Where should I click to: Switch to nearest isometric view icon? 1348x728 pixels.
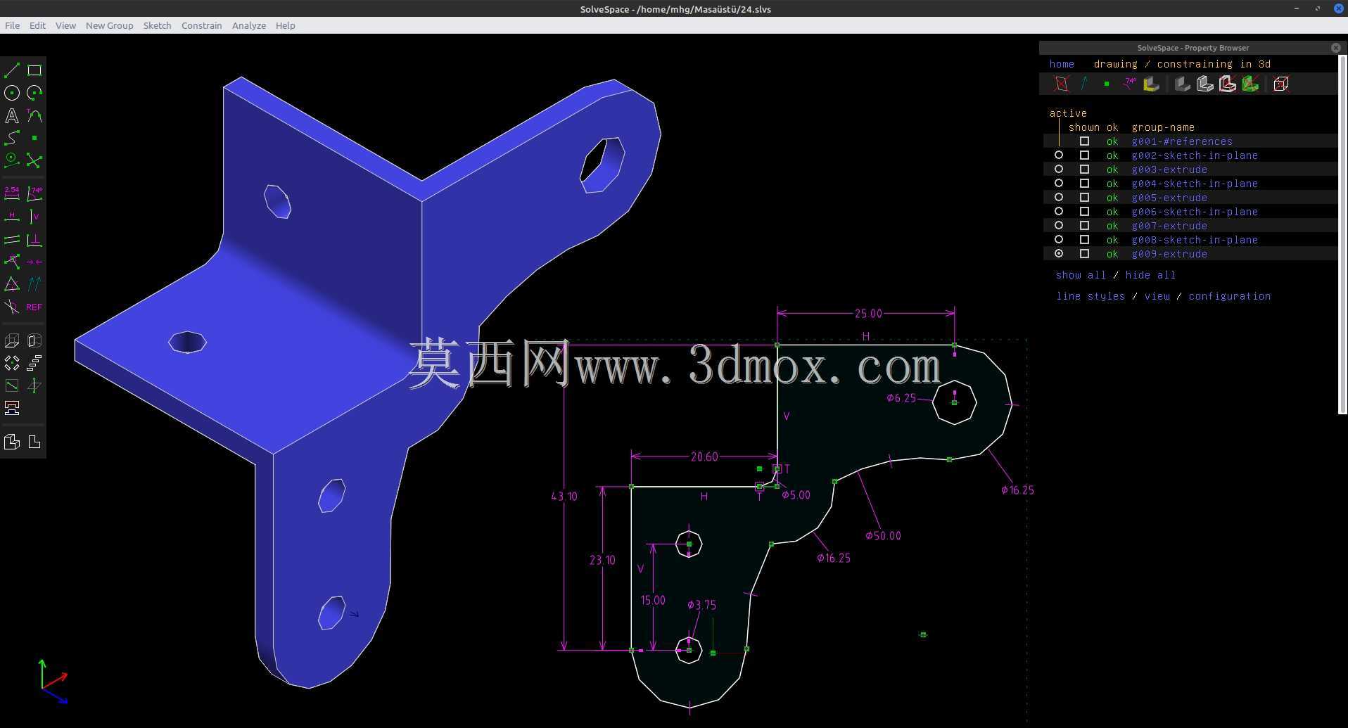[12, 442]
